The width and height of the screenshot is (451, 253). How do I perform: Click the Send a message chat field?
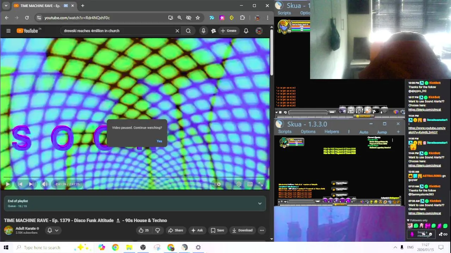click(x=422, y=234)
